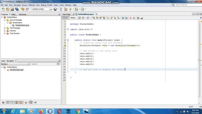This screenshot has width=202, height=114.
Task: Open the Tools menu
Action: [62, 5]
